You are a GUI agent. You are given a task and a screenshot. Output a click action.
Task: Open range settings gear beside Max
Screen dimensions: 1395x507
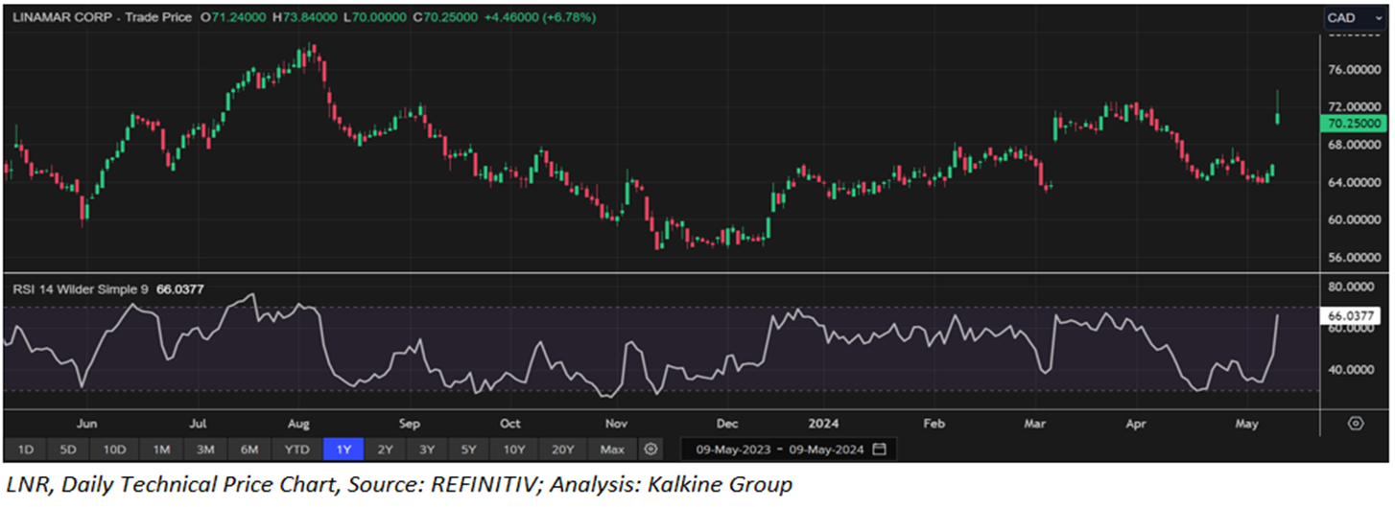[651, 449]
